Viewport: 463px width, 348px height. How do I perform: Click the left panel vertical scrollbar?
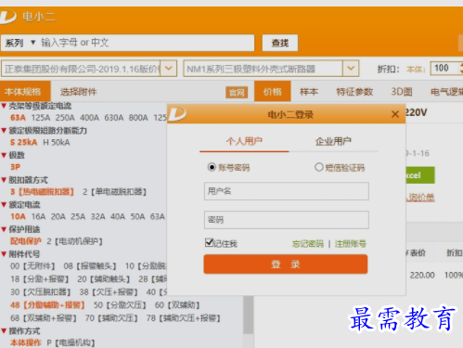(x=248, y=316)
